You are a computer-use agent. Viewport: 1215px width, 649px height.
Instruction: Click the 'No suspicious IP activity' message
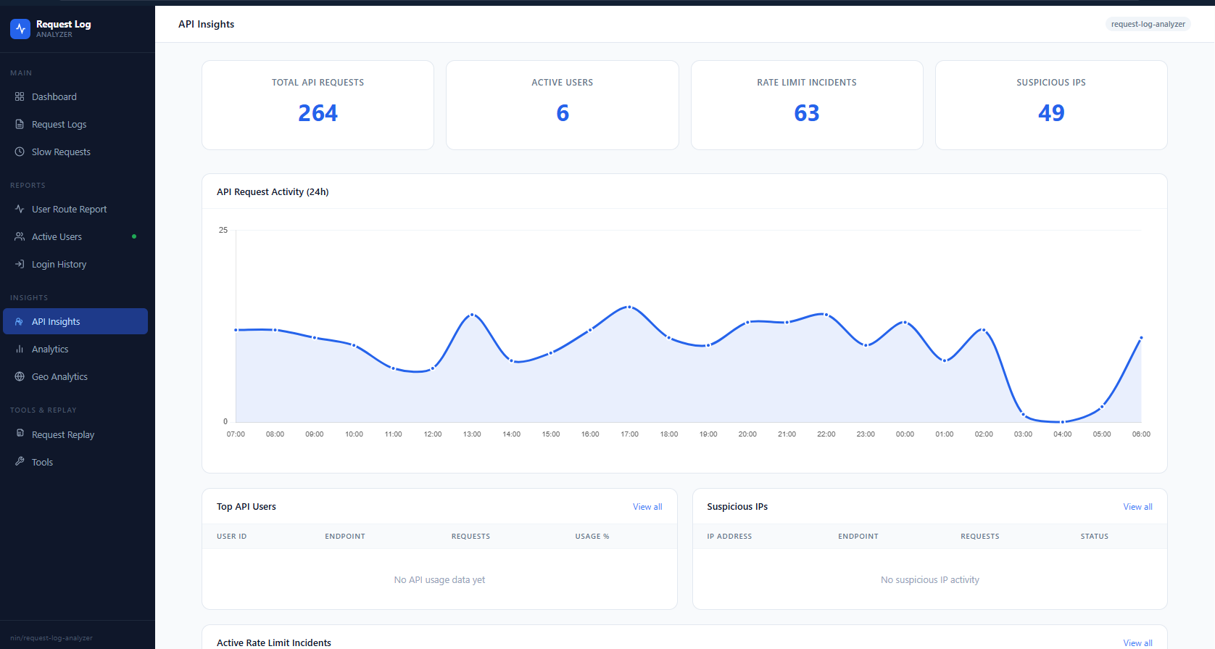coord(930,580)
